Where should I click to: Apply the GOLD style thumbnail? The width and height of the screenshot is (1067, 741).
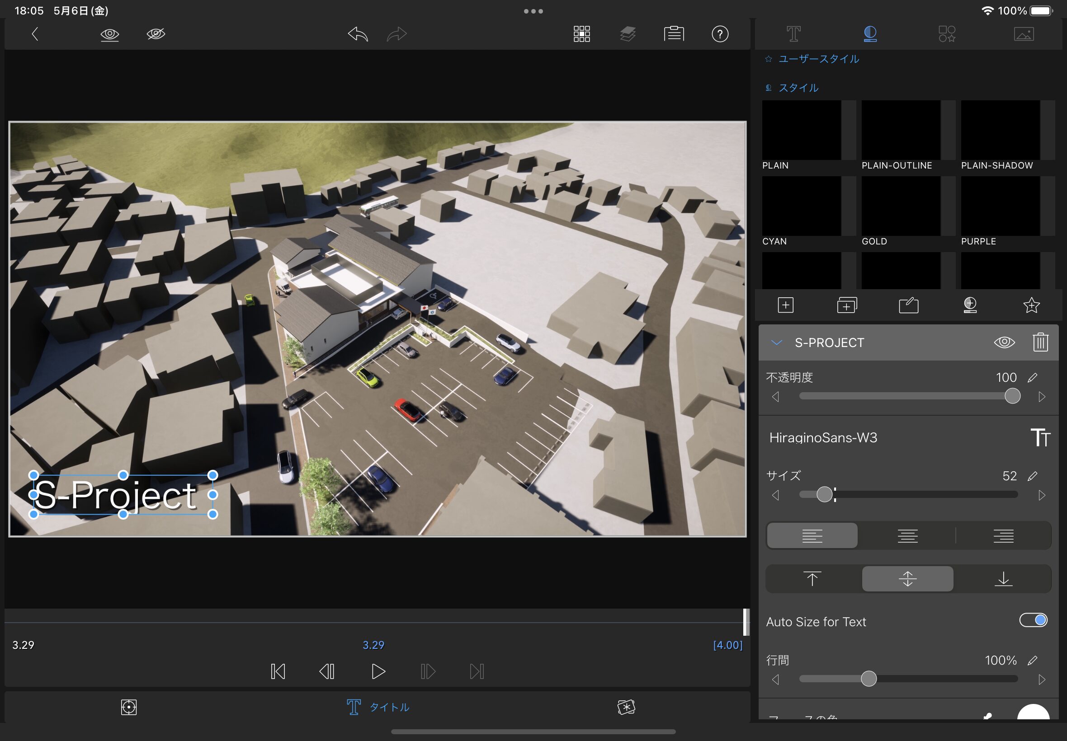pos(900,206)
